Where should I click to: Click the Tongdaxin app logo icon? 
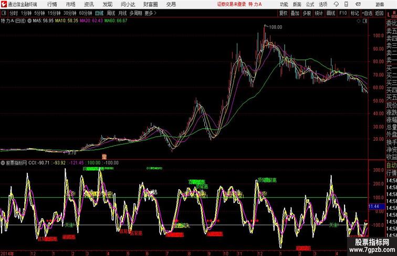pos(4,4)
